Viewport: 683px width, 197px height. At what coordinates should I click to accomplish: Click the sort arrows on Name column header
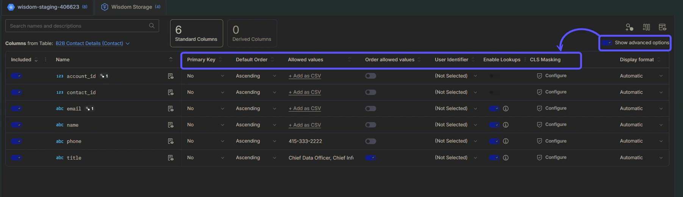pyautogui.click(x=170, y=59)
